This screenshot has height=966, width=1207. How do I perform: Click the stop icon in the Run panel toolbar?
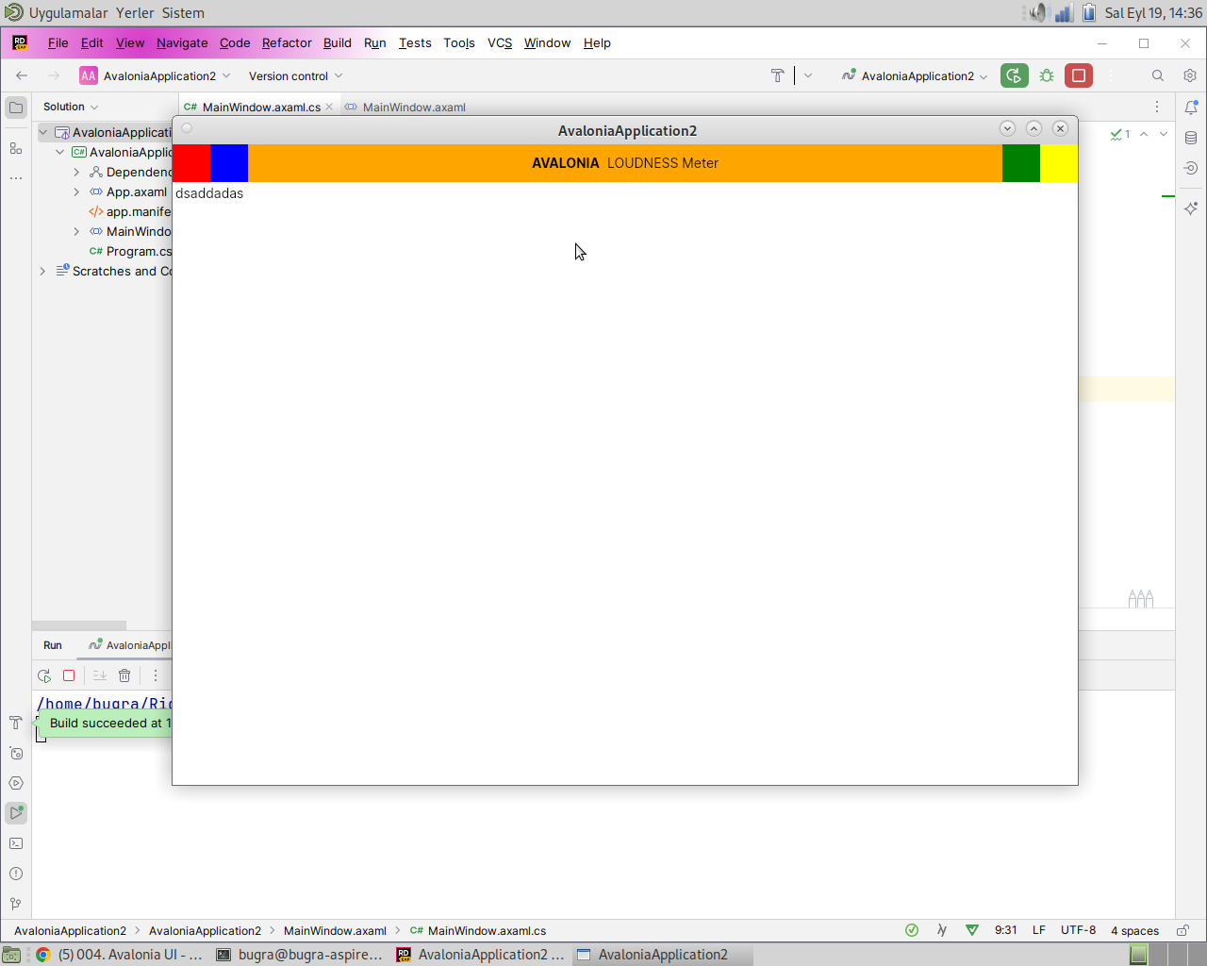coord(69,675)
